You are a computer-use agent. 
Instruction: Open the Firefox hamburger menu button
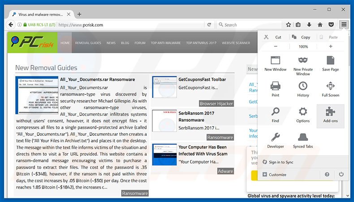[344, 25]
